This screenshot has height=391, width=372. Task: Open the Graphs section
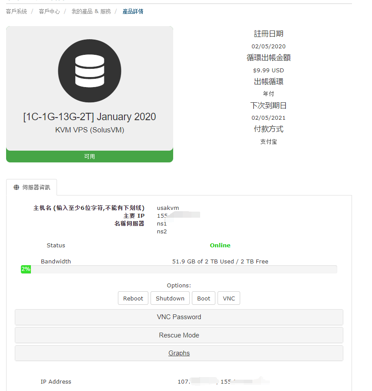(179, 353)
